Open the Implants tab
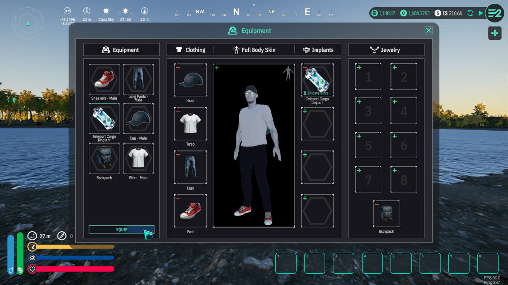Screen dimensions: 508x285 tap(318, 50)
